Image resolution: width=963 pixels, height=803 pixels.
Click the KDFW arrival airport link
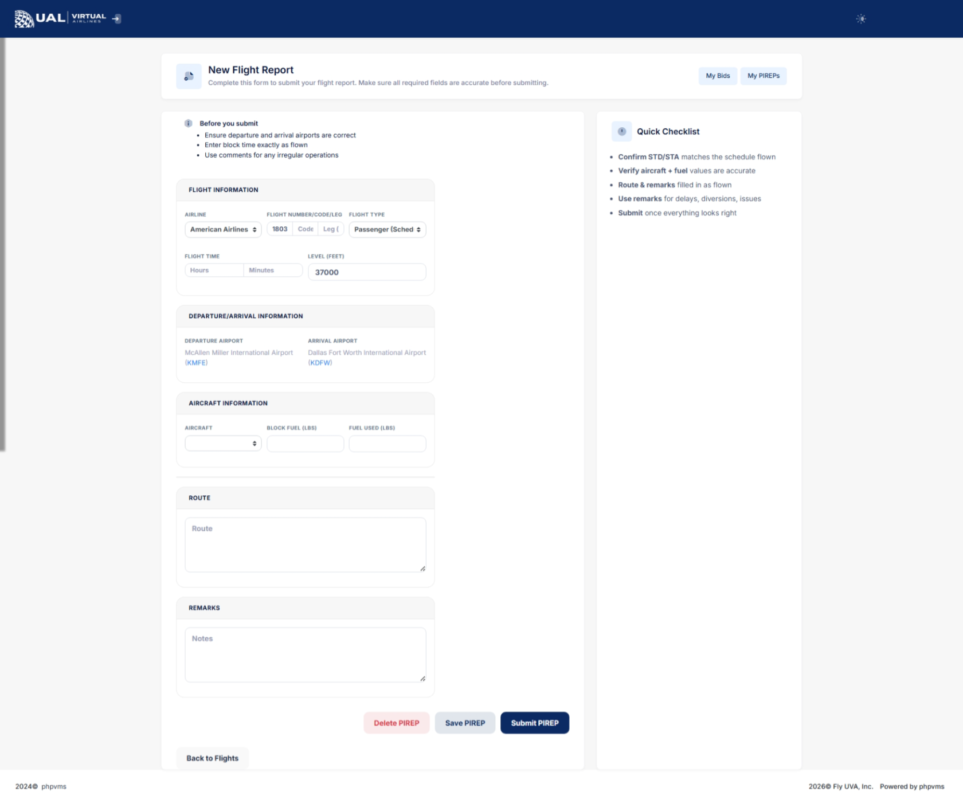point(320,363)
